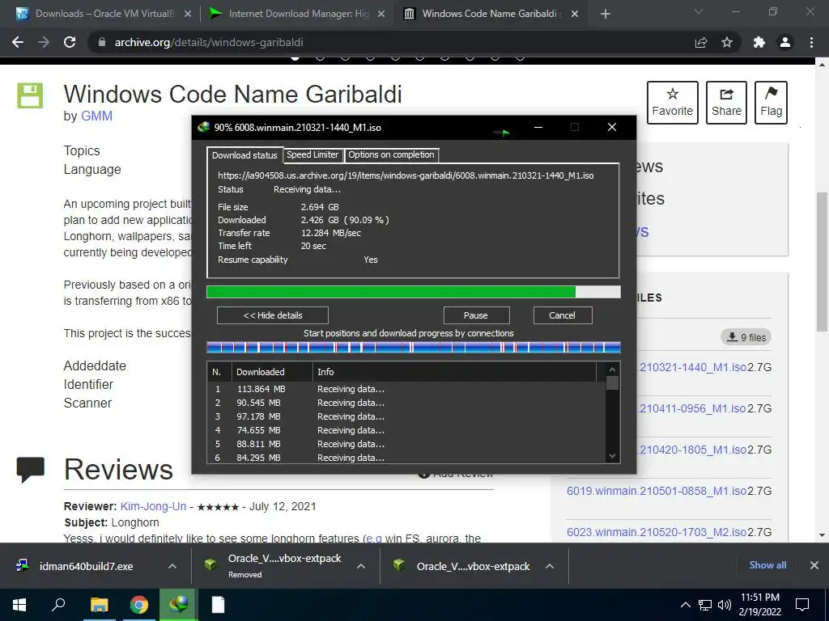
Task: Download 6023.winmain.210520-1703_M2.iso
Action: coord(657,532)
